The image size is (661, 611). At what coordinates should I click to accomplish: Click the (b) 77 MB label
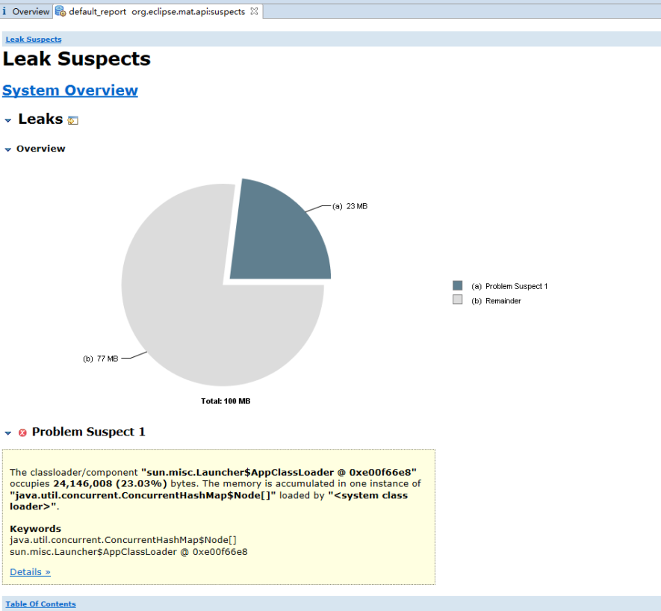tap(100, 359)
